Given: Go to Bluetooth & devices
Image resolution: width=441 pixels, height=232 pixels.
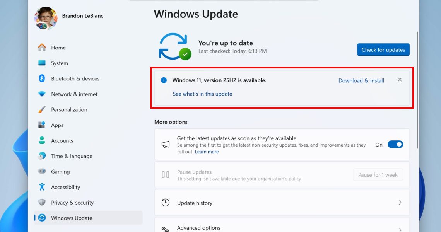Looking at the screenshot, I should coord(88,78).
